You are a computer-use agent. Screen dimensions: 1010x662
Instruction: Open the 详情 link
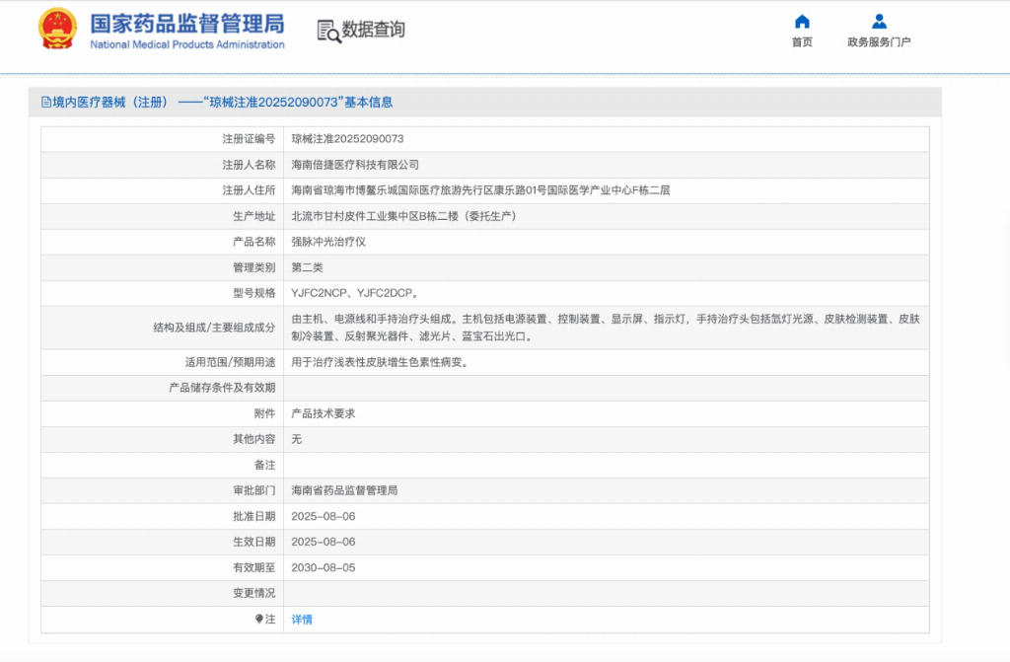(303, 619)
